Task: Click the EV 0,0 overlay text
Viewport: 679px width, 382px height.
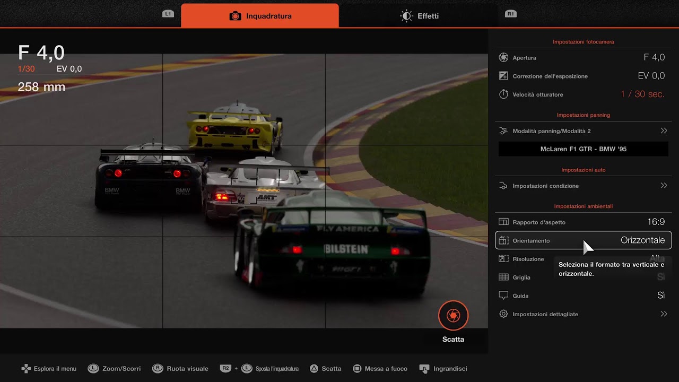Action: [69, 69]
